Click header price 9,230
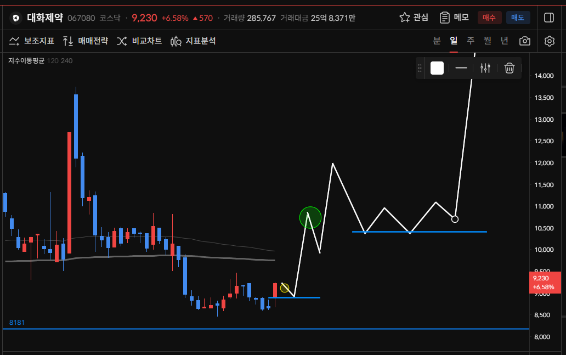This screenshot has height=355, width=566. click(144, 18)
